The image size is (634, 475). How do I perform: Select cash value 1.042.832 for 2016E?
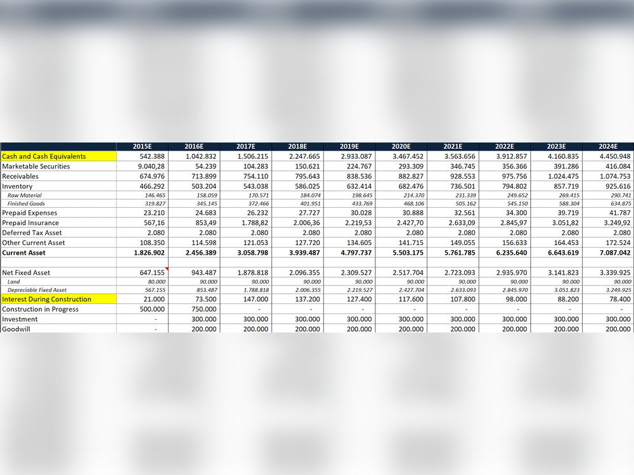201,156
